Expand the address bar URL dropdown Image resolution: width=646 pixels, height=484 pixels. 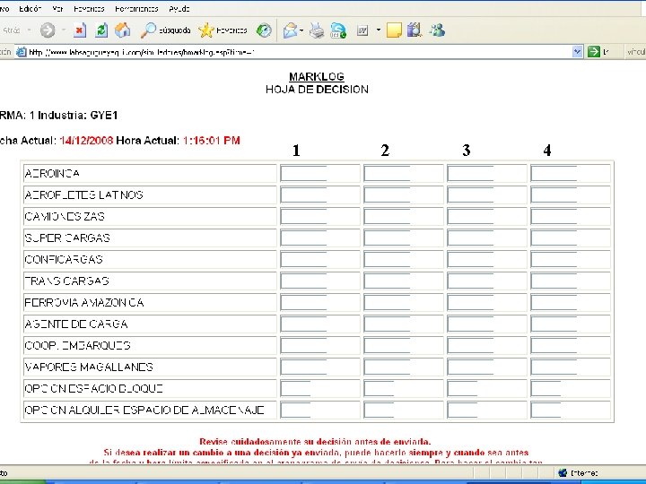pos(577,52)
